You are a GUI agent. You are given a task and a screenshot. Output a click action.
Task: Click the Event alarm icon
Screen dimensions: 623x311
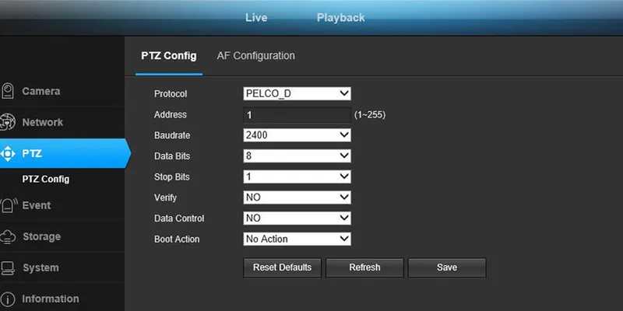click(x=9, y=205)
